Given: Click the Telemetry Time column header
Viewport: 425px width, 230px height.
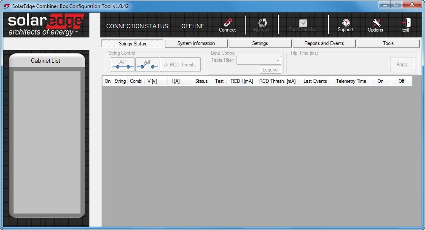Looking at the screenshot, I should point(351,81).
